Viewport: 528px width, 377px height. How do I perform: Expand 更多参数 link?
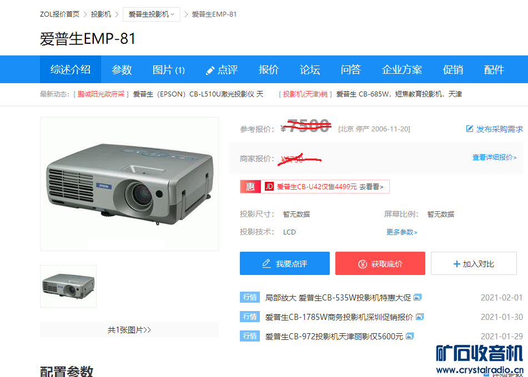(401, 232)
